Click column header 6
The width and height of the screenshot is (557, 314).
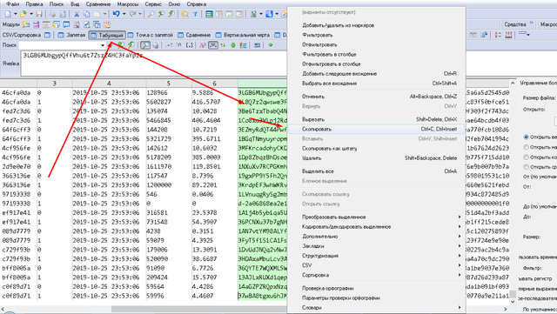(215, 84)
